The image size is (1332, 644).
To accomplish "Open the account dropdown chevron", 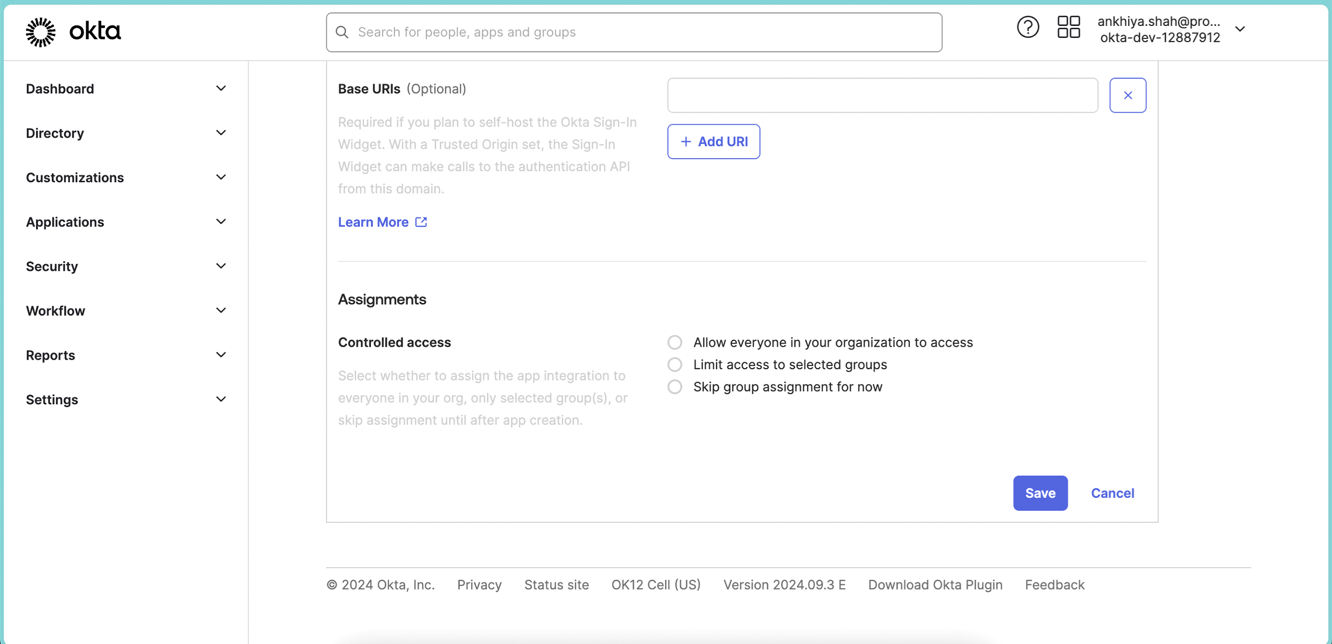I will pos(1241,29).
